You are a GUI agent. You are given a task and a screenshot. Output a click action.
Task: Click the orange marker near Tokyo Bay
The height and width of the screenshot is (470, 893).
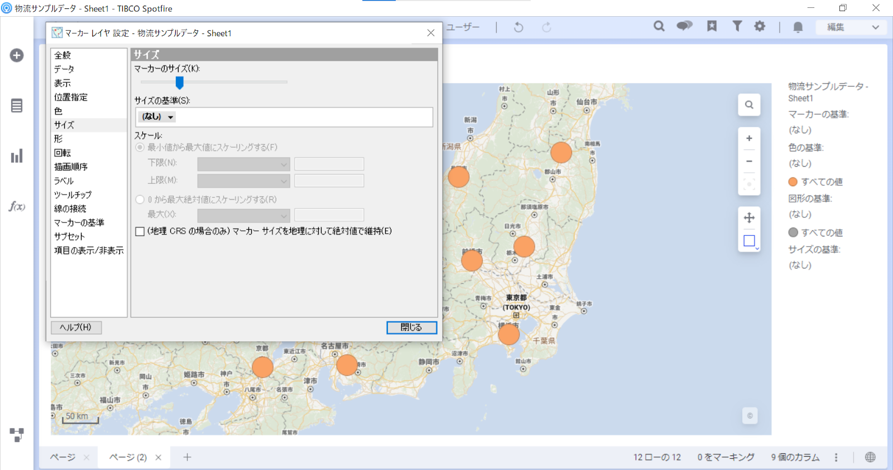click(x=508, y=335)
